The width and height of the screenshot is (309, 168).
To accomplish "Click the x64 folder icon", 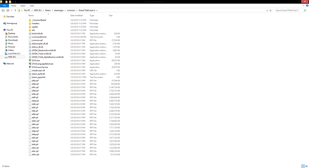I will click(x=30, y=30).
